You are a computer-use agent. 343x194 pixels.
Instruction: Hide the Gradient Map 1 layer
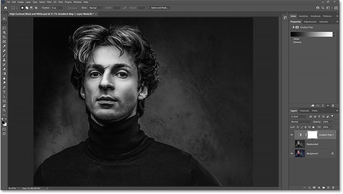tap(292, 135)
